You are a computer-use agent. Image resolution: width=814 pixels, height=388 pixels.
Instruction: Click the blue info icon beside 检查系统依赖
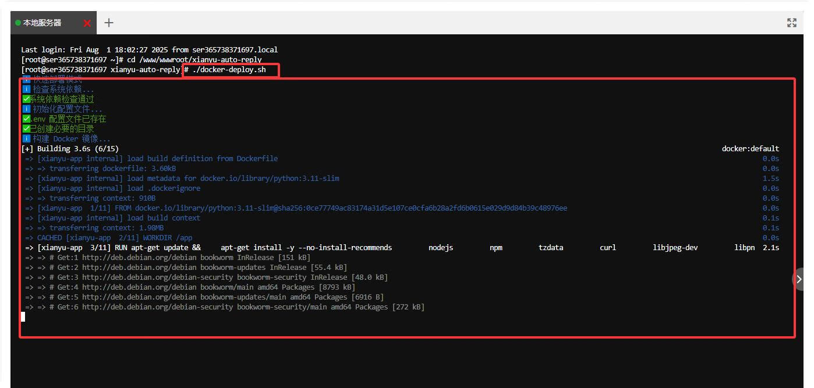tap(26, 90)
